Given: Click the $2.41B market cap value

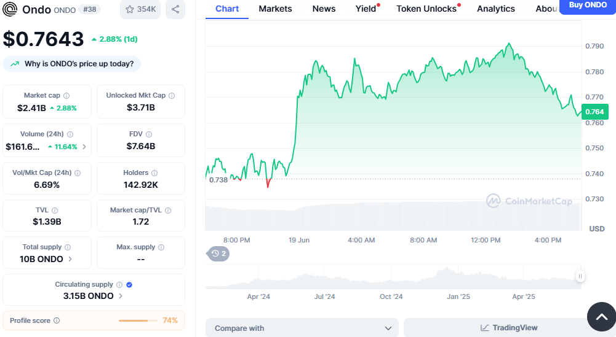Looking at the screenshot, I should tap(31, 108).
